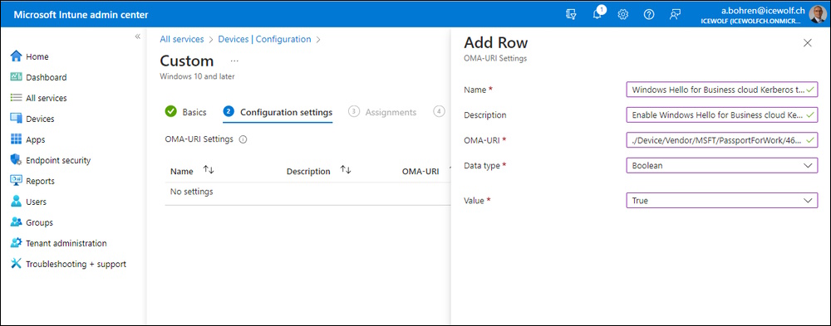Viewport: 831px width, 326px height.
Task: Sort by Description column arrows
Action: tap(346, 170)
